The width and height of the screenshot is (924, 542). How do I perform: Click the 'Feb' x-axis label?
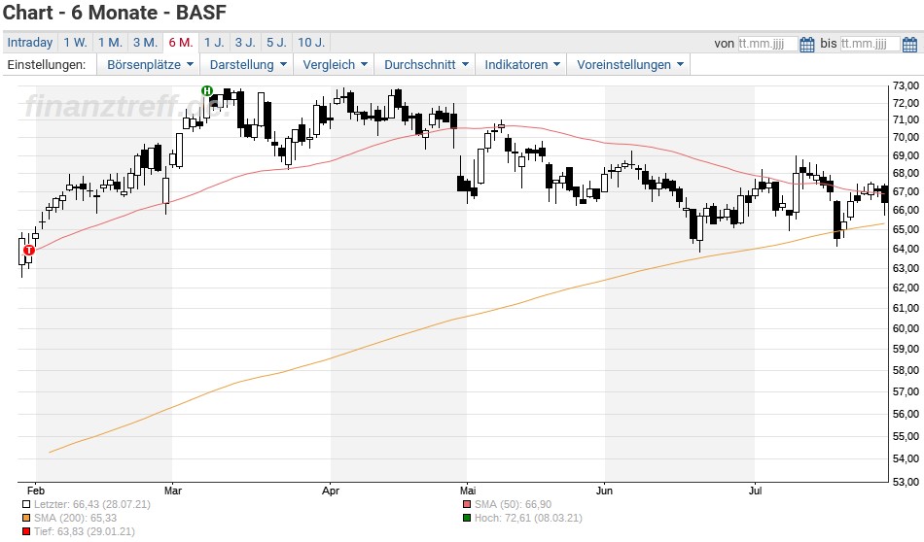(36, 491)
